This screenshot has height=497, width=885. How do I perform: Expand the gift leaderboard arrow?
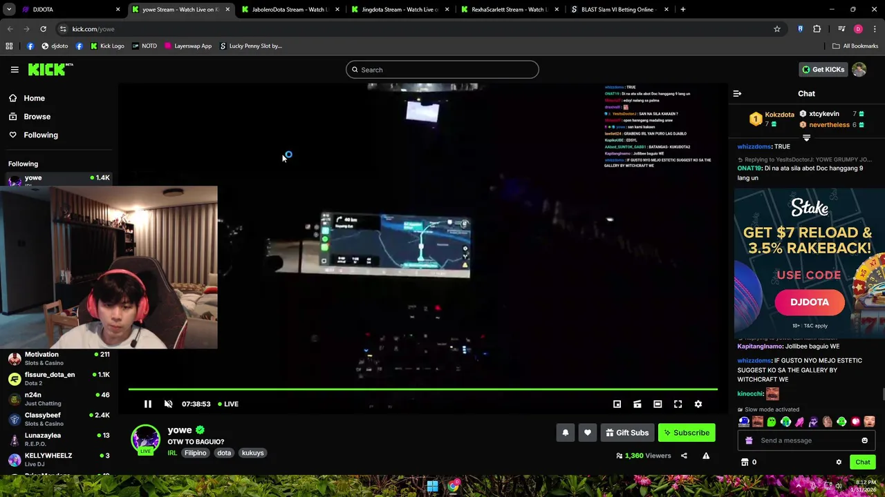806,137
